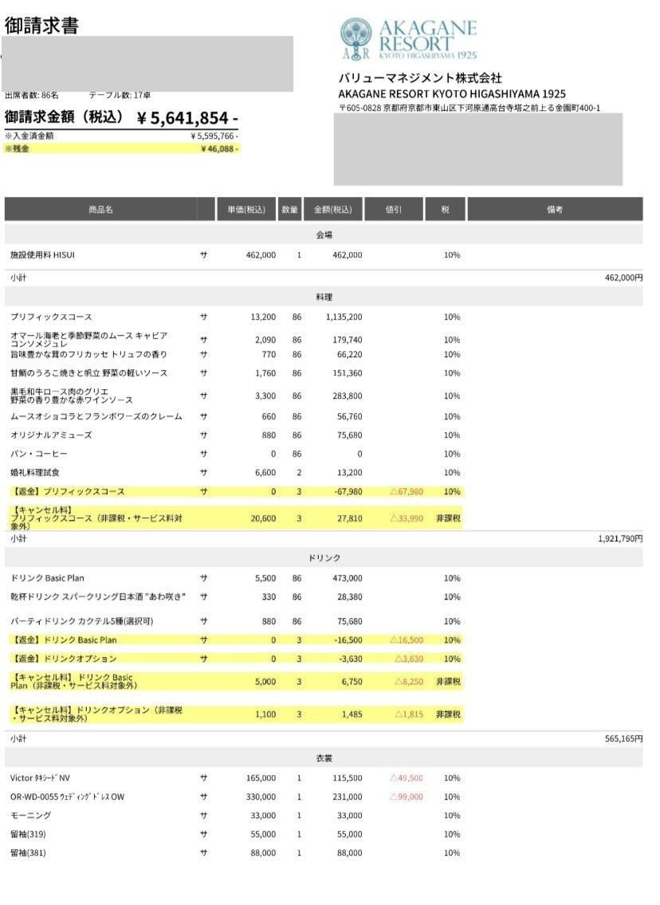Click the パン・コーヒー item name
This screenshot has width=660, height=905.
coord(38,454)
